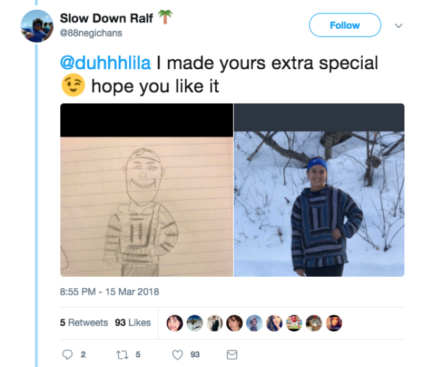Open the snow photo with striped hoodie
This screenshot has width=423, height=367.
(319, 190)
